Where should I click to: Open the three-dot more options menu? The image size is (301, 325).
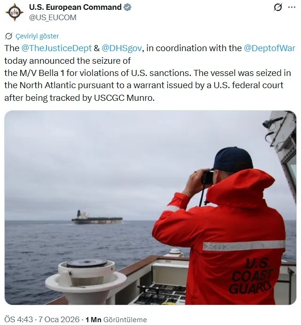click(x=292, y=8)
